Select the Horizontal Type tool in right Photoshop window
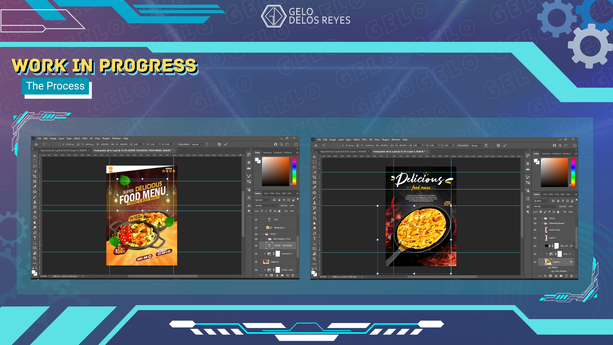Image resolution: width=613 pixels, height=345 pixels. pyautogui.click(x=314, y=239)
